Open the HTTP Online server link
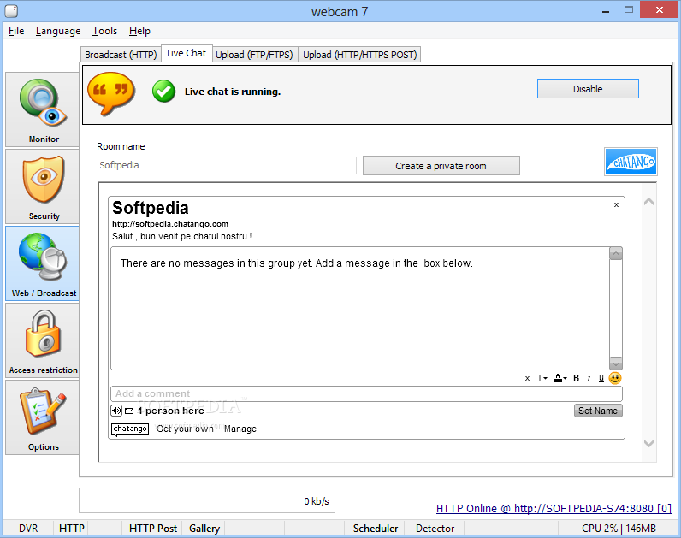This screenshot has height=538, width=681. [554, 508]
